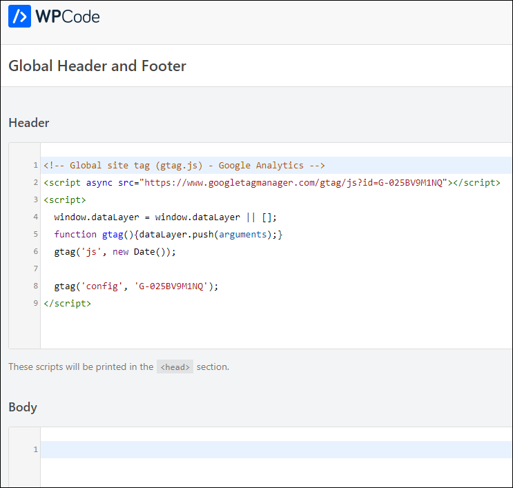Click the window.dataLayer assignment line
The width and height of the screenshot is (513, 488).
(165, 217)
